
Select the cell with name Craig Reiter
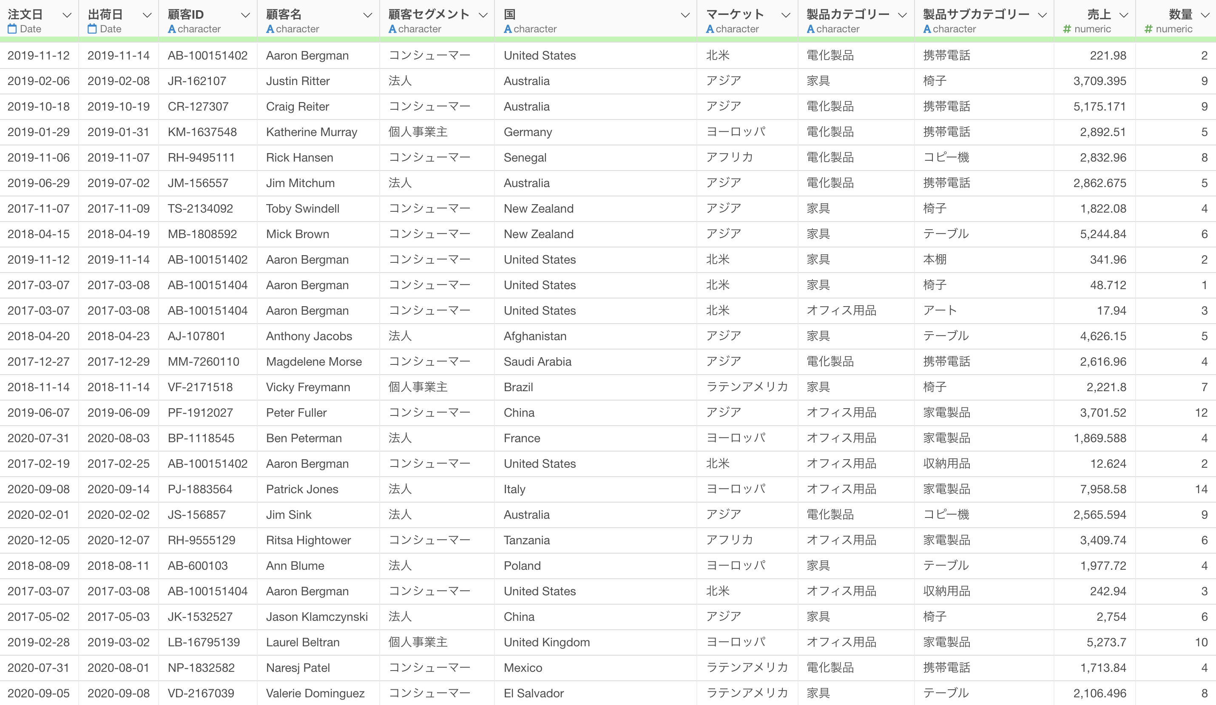(298, 107)
